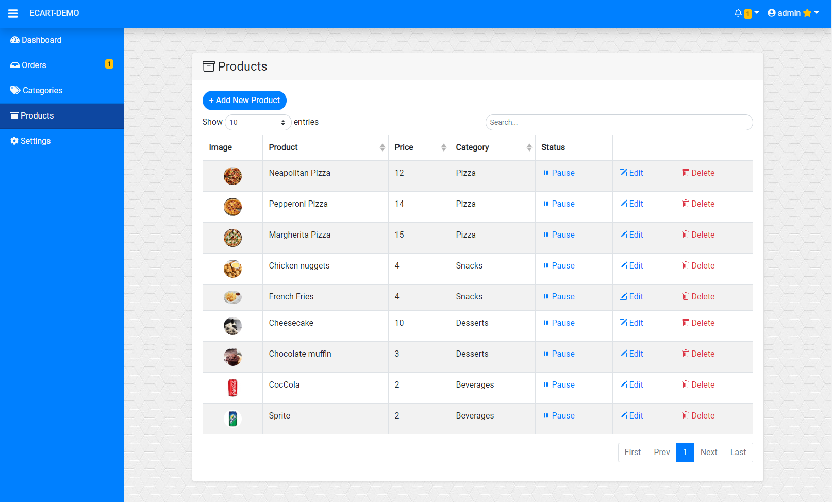
Task: Pause the Chicken nuggets product
Action: pyautogui.click(x=559, y=266)
